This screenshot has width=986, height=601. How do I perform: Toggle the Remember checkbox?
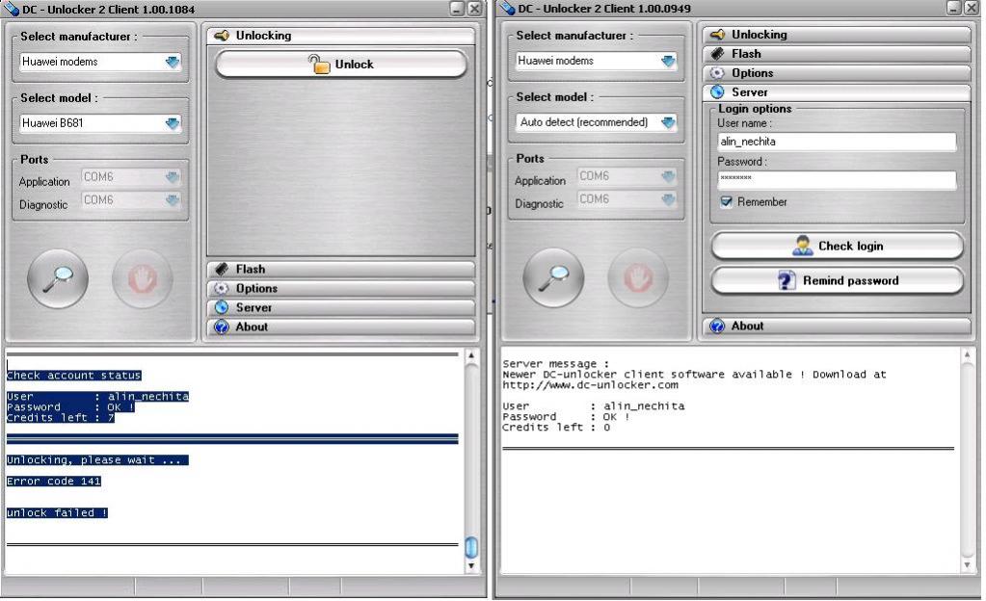point(727,202)
